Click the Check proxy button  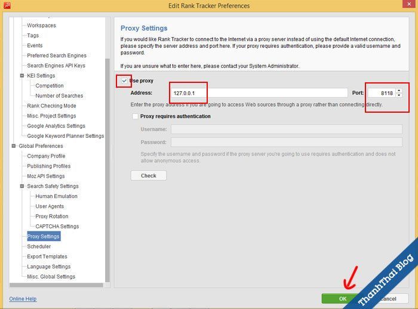coord(149,175)
